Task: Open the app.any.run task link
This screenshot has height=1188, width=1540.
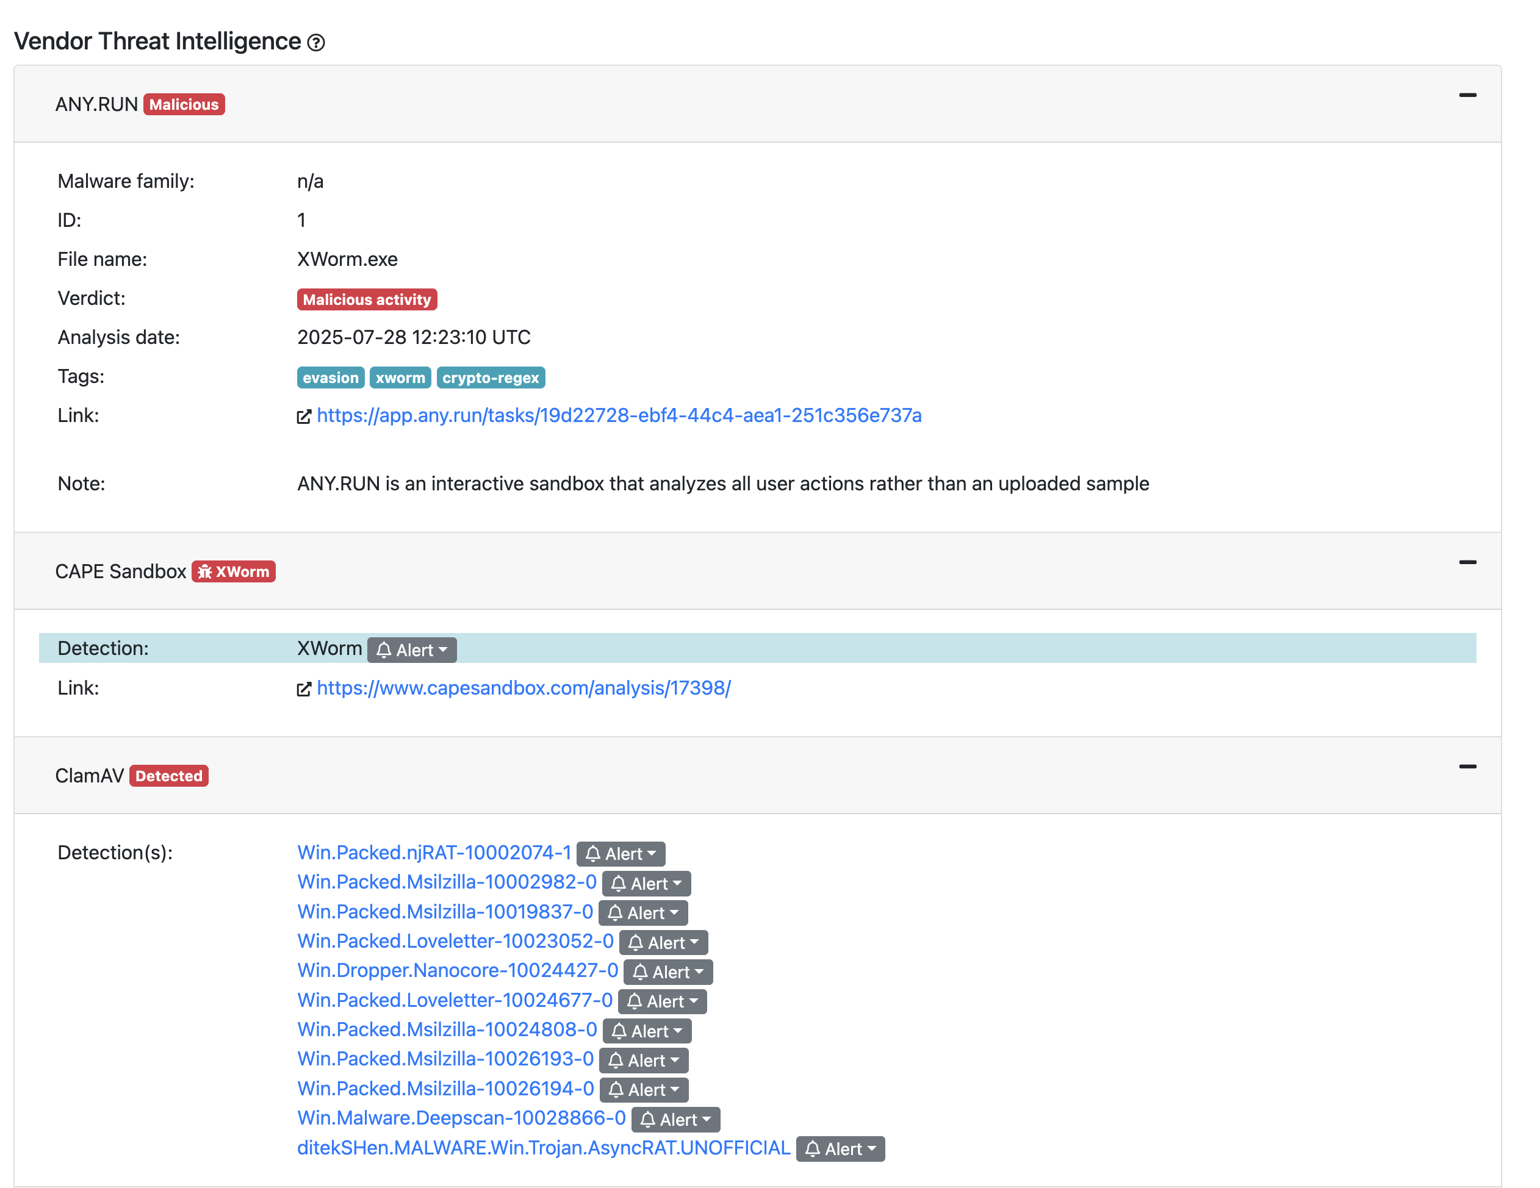Action: [x=619, y=416]
